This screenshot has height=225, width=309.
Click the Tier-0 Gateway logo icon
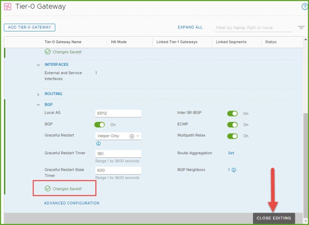[x=8, y=7]
